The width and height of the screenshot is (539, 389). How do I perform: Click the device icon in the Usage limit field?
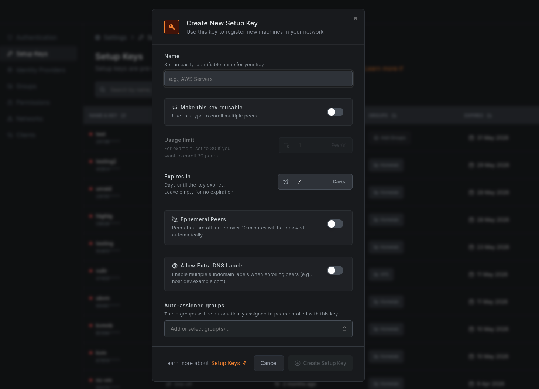(x=286, y=145)
